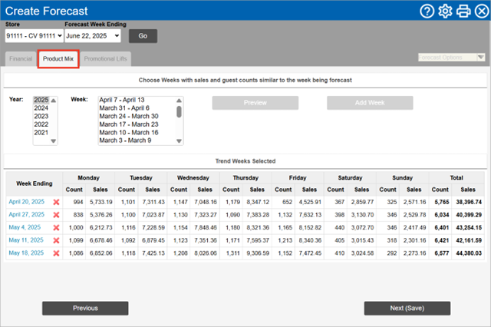
Task: Pick year 2021 in the Year list
Action: pos(41,133)
